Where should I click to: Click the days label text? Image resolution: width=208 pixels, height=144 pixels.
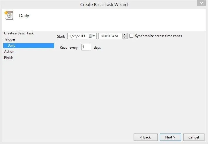[x=97, y=48]
